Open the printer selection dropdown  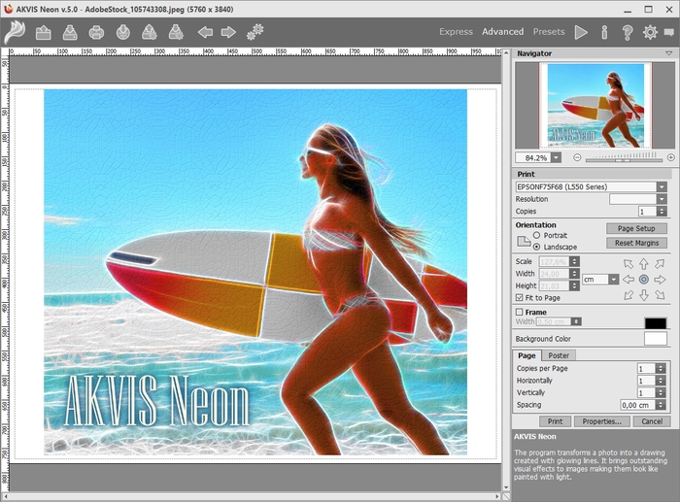[x=662, y=186]
